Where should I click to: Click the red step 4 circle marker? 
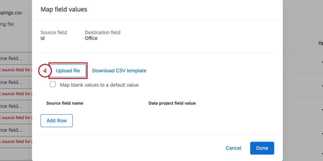coord(44,71)
